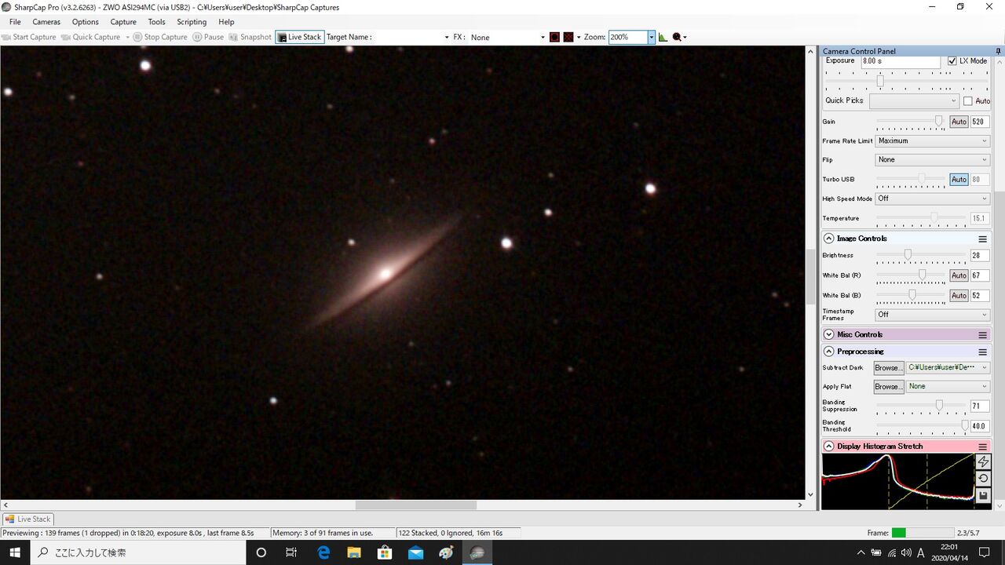1005x565 pixels.
Task: Open Display Histogram Stretch hamburger menu
Action: click(x=982, y=446)
